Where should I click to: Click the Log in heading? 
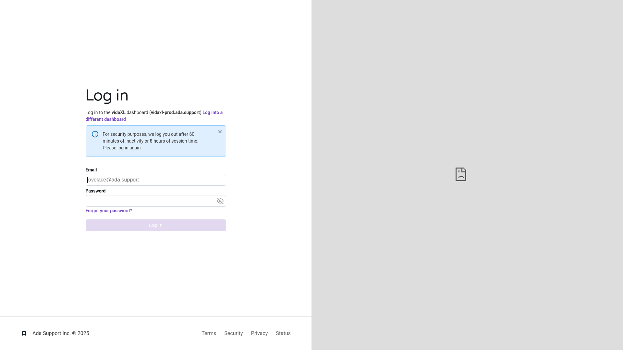pyautogui.click(x=107, y=95)
